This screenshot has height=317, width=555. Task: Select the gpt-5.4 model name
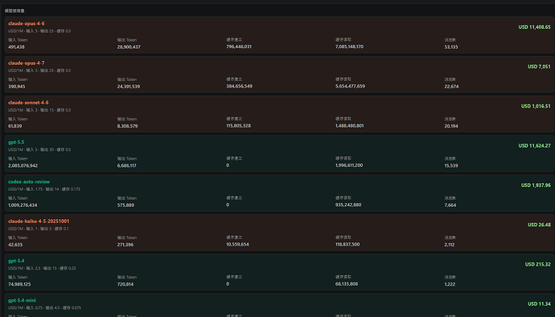pyautogui.click(x=16, y=261)
